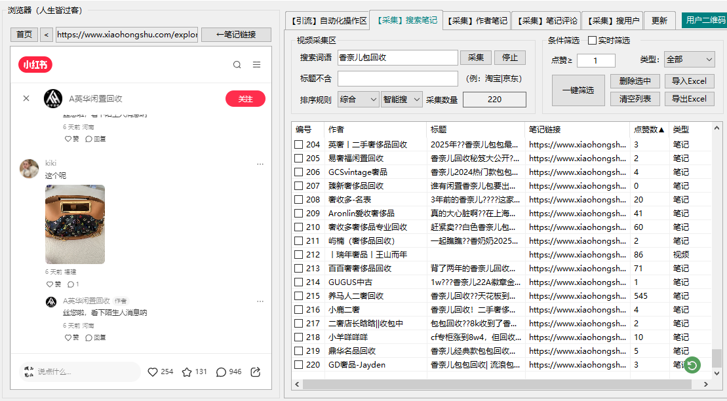727x401 pixels.
Task: Open the 综合 sort rule dropdown
Action: click(x=359, y=99)
